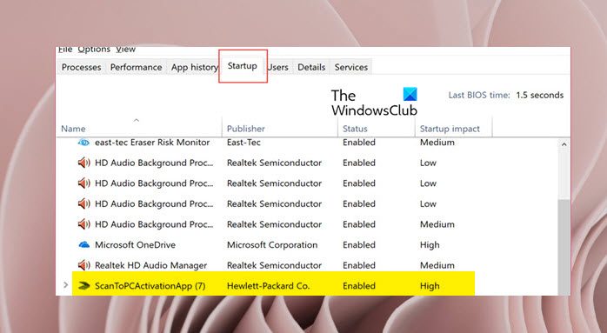Image resolution: width=607 pixels, height=333 pixels.
Task: Open the View menu
Action: tap(126, 50)
